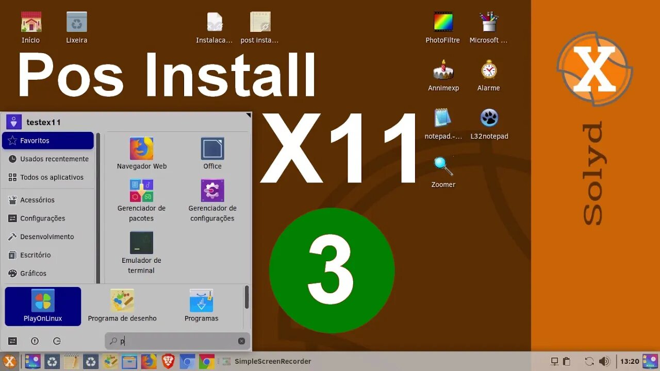Open the file manager launcher in taskbar
This screenshot has height=371, width=660.
click(x=129, y=361)
